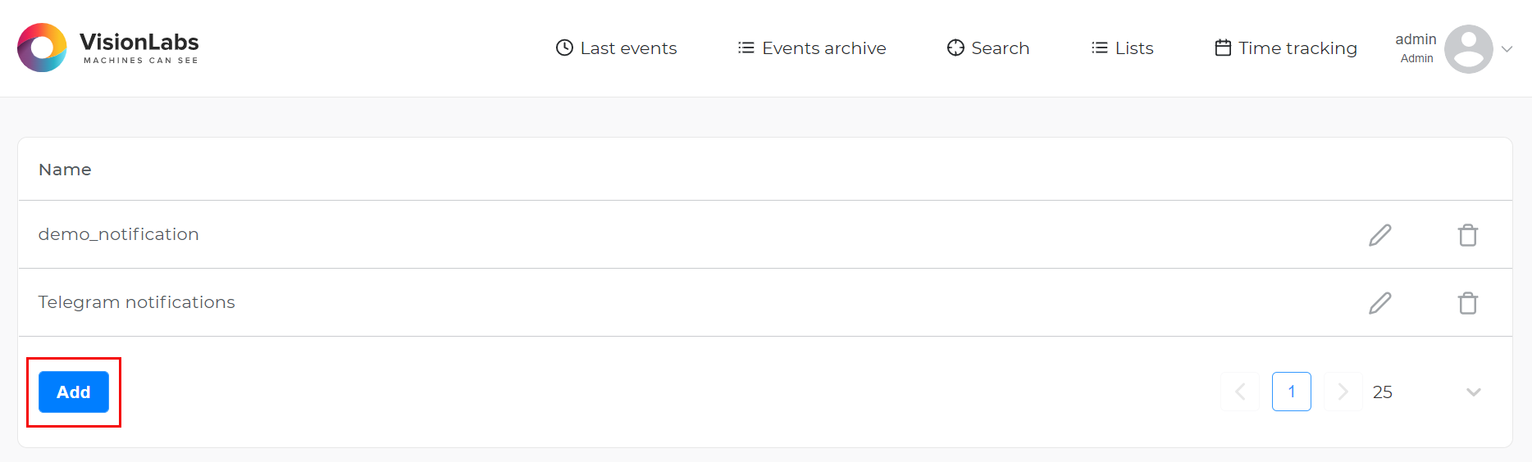The height and width of the screenshot is (462, 1532).
Task: Go to the previous page arrow
Action: (x=1240, y=392)
